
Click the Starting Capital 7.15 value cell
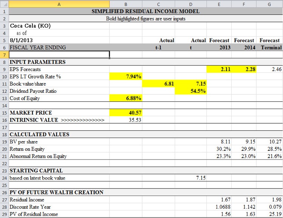(x=191, y=178)
